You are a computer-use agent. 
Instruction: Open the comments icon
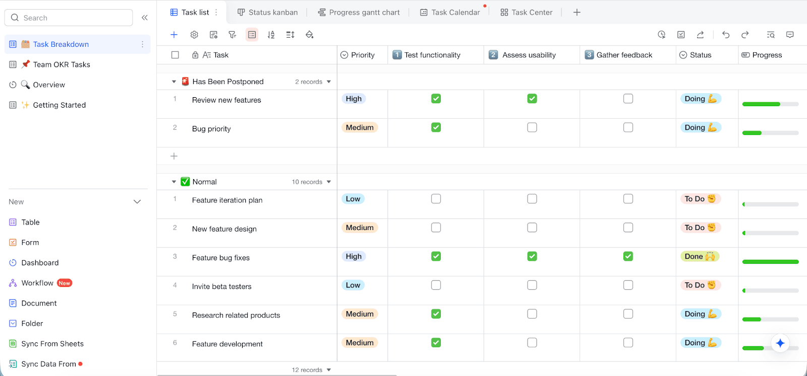point(790,35)
